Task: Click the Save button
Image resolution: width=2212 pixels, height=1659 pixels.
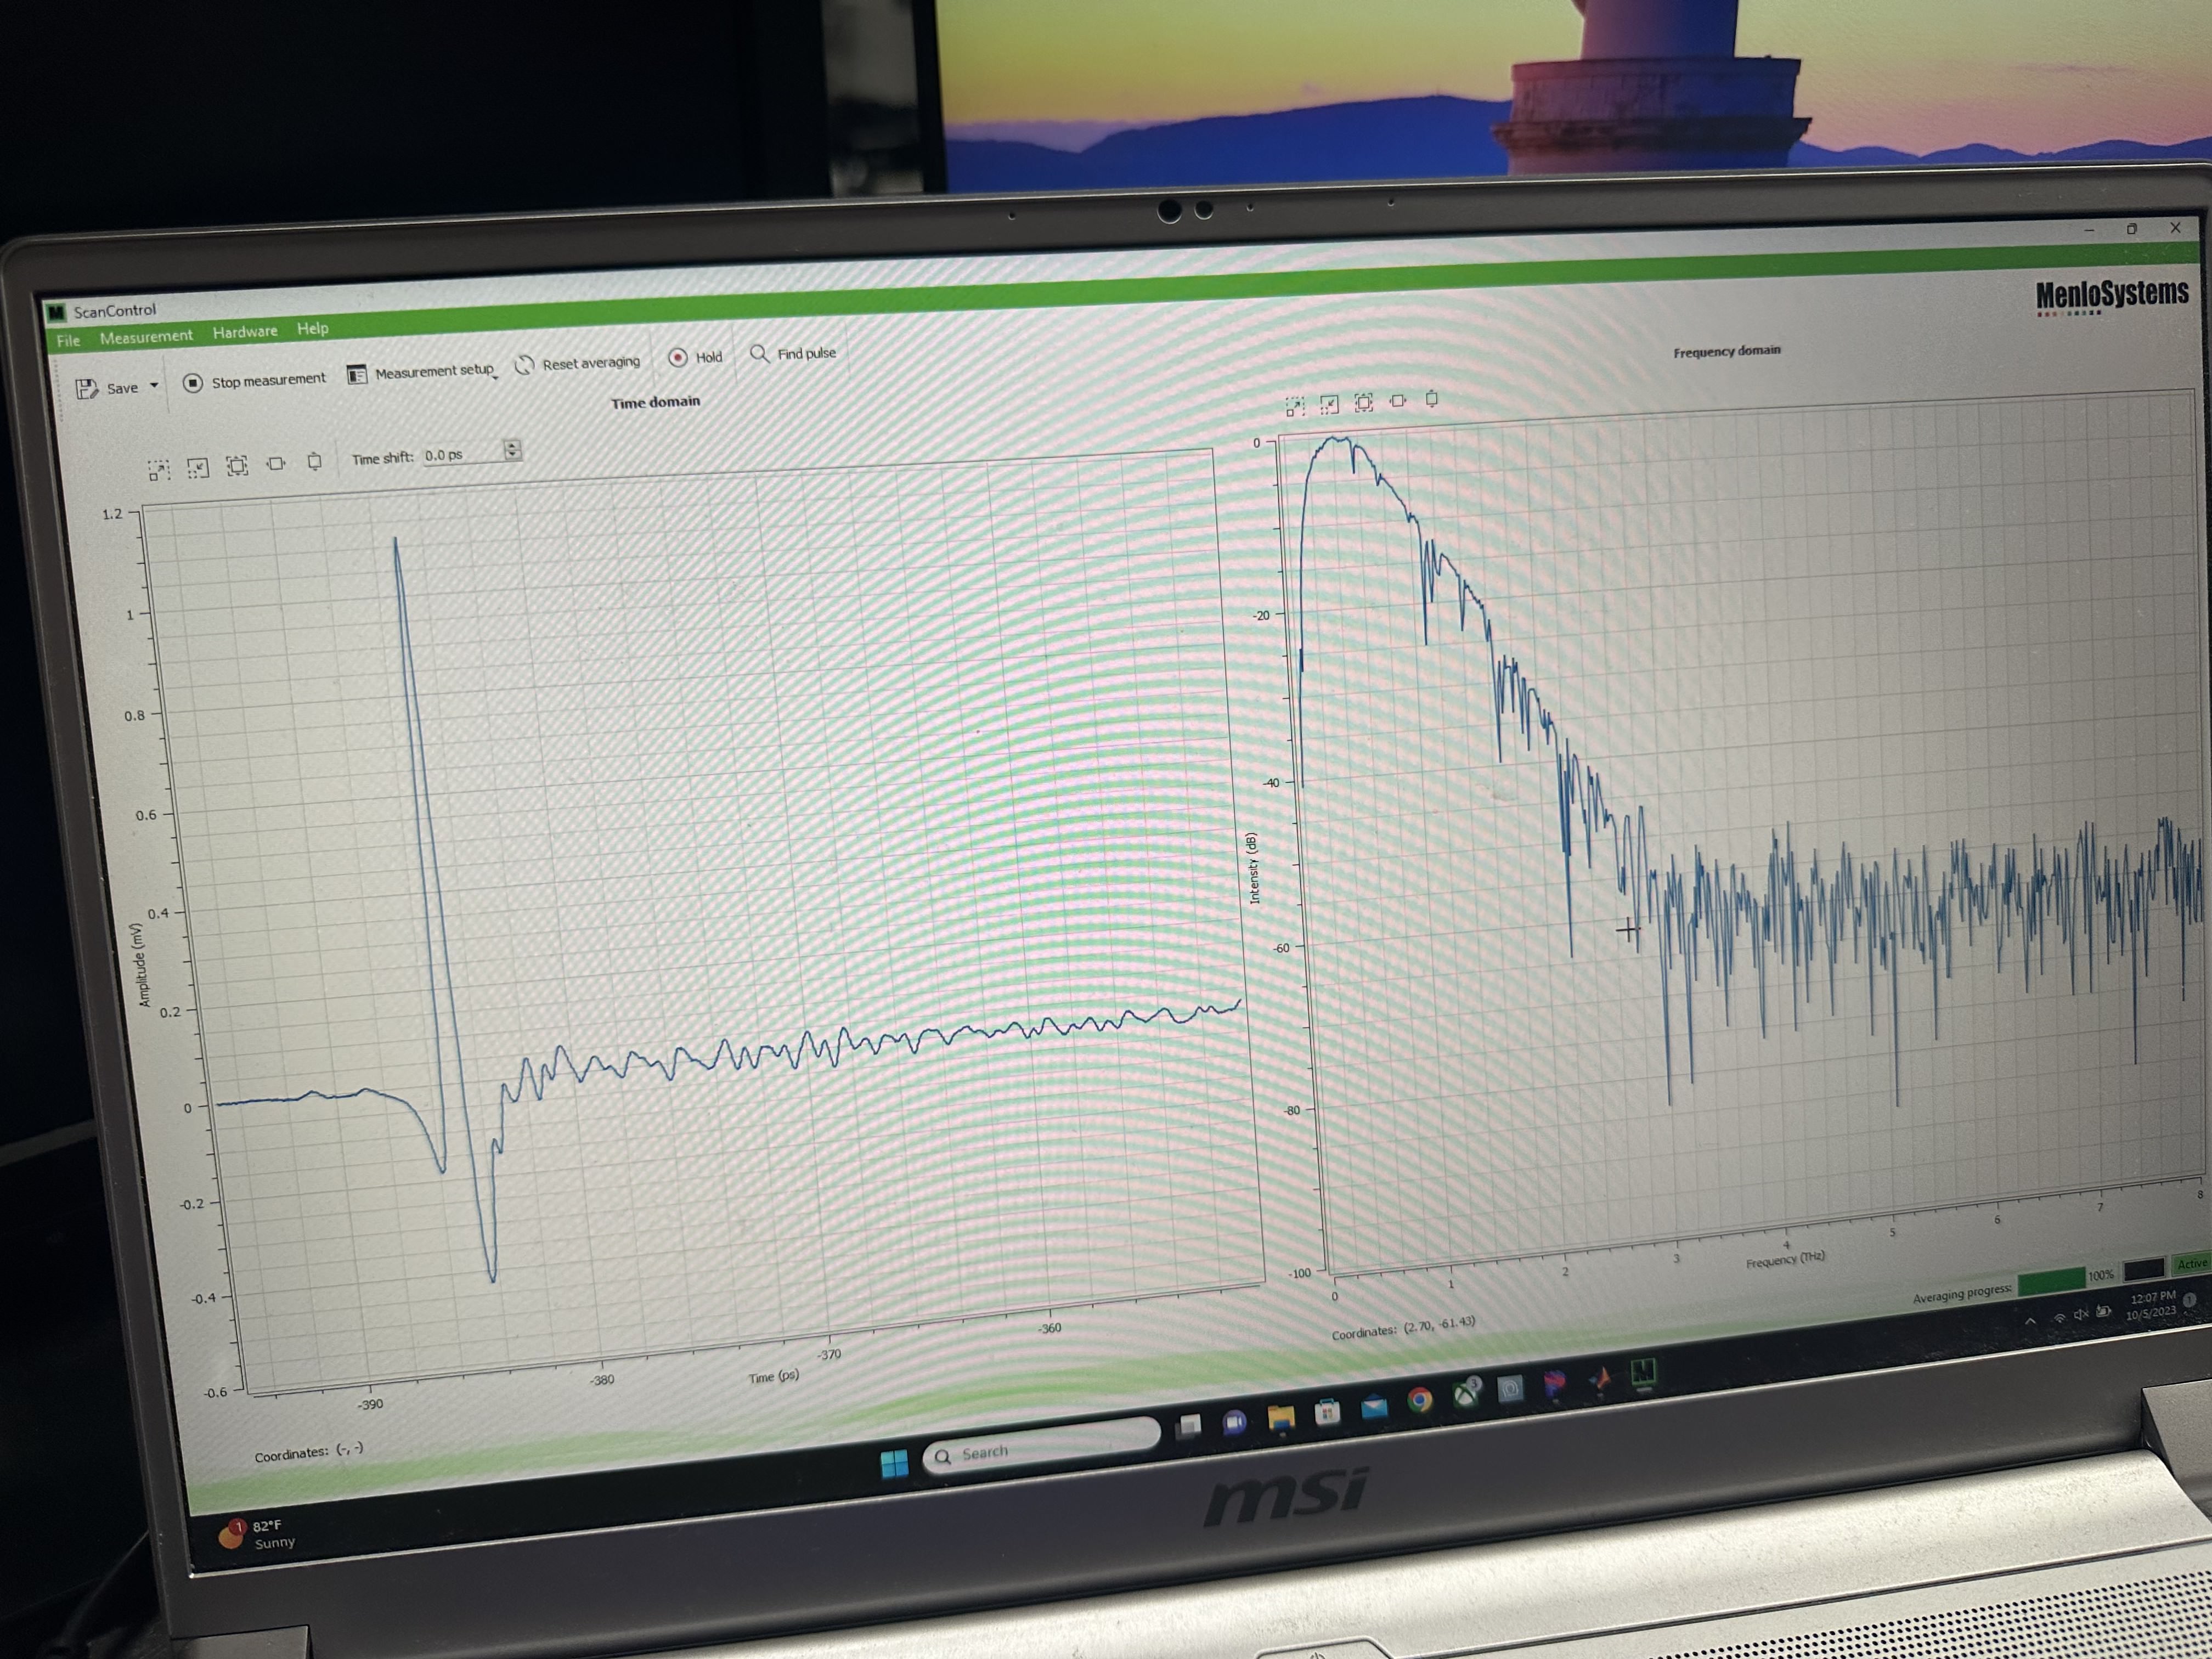Action: (108, 388)
